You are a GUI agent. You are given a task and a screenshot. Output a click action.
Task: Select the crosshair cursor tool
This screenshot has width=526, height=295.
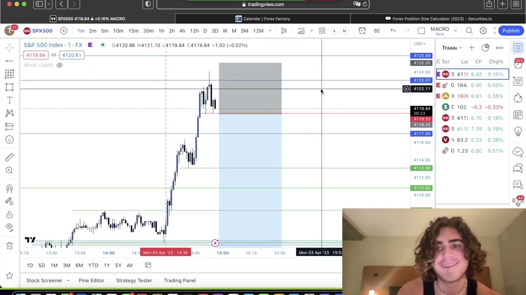9,48
